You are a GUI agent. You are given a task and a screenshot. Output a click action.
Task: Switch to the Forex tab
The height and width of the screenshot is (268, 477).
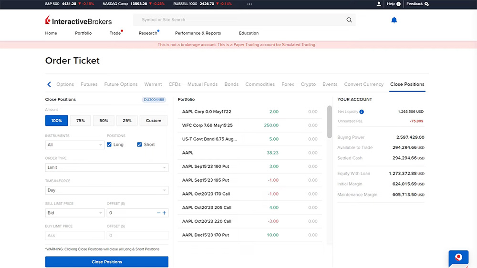(x=288, y=84)
